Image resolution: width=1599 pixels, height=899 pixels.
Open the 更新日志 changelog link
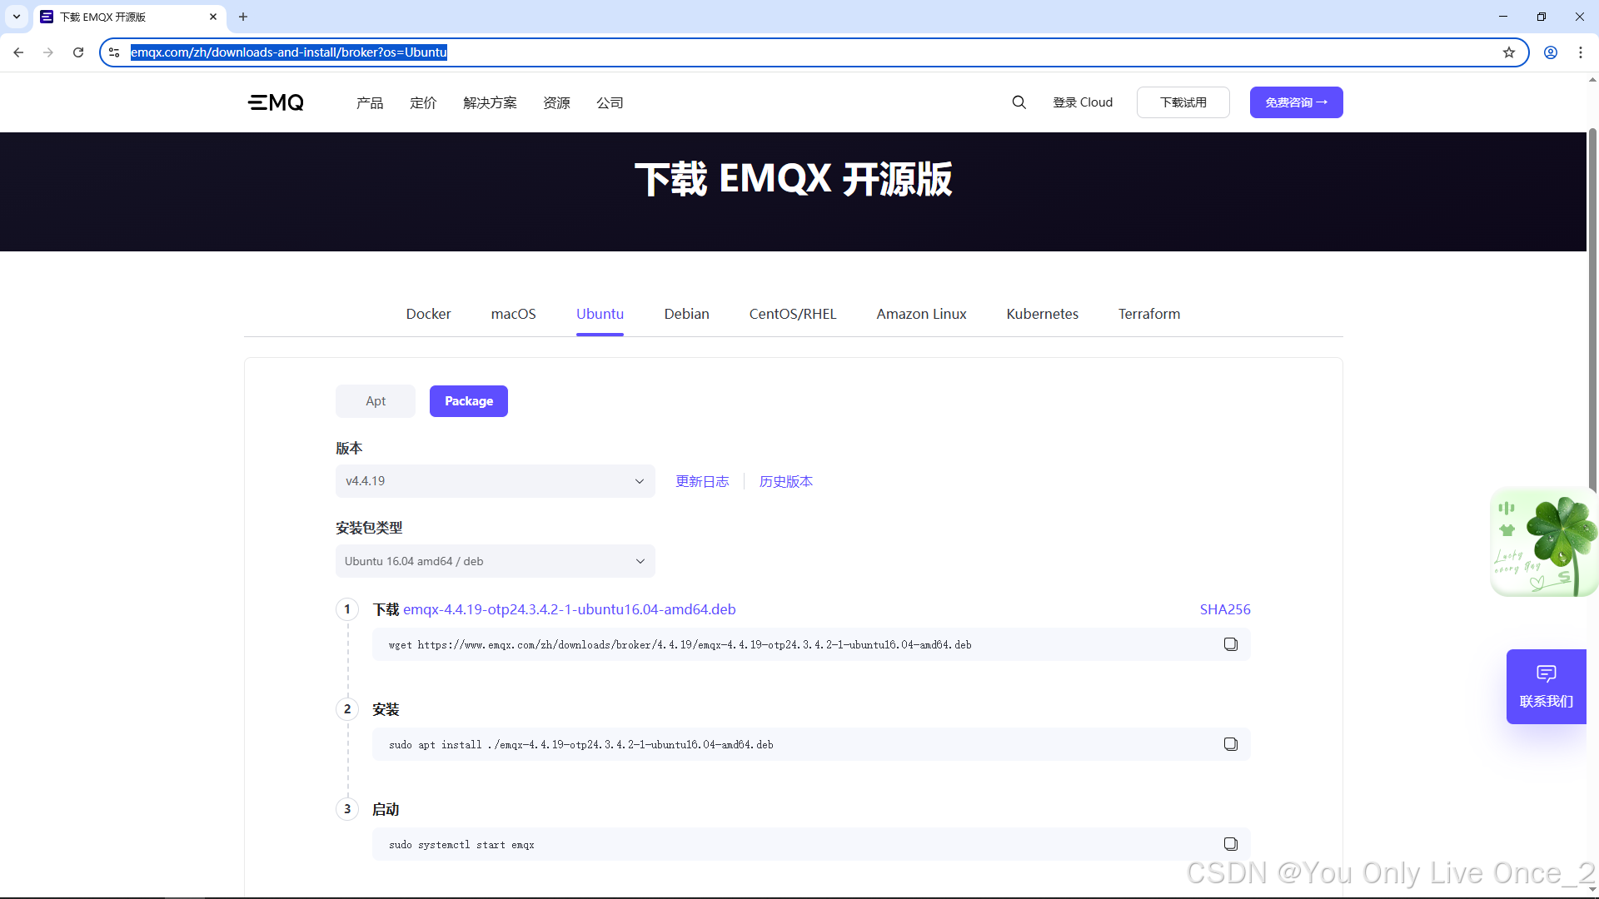[x=702, y=481]
